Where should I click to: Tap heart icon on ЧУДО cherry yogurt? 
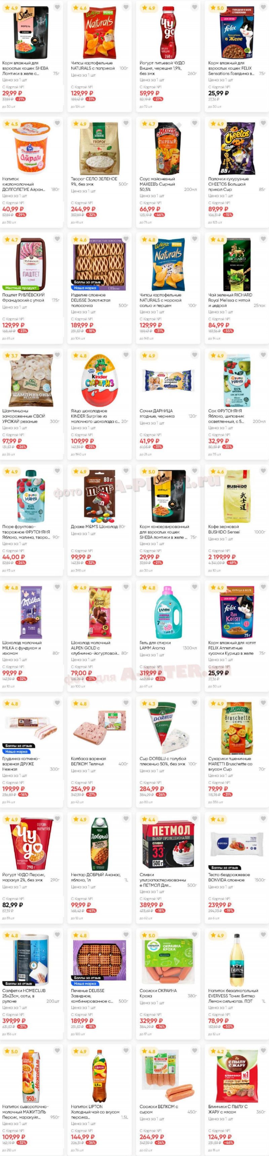[x=195, y=7]
